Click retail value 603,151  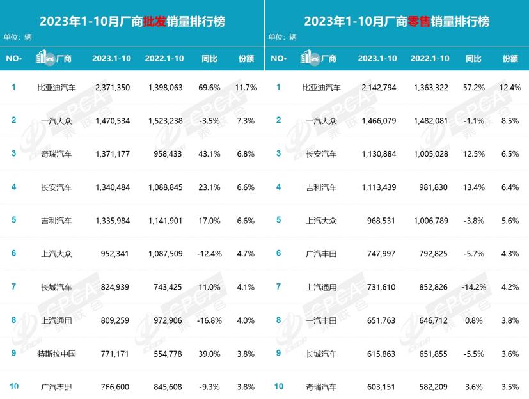[x=381, y=387]
